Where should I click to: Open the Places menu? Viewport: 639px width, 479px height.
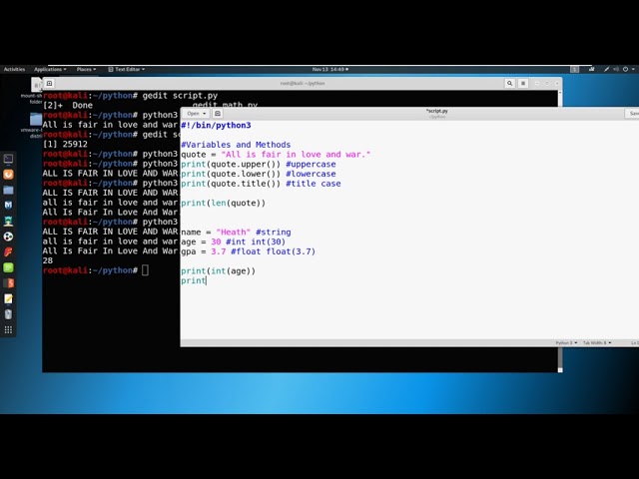click(x=86, y=69)
